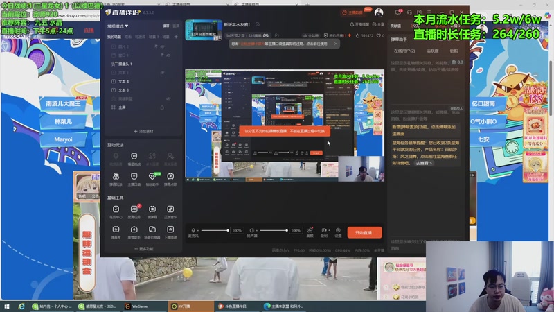Viewport: 554px width, 312px height.
Task: Click the 去查看 > link
Action: [424, 163]
